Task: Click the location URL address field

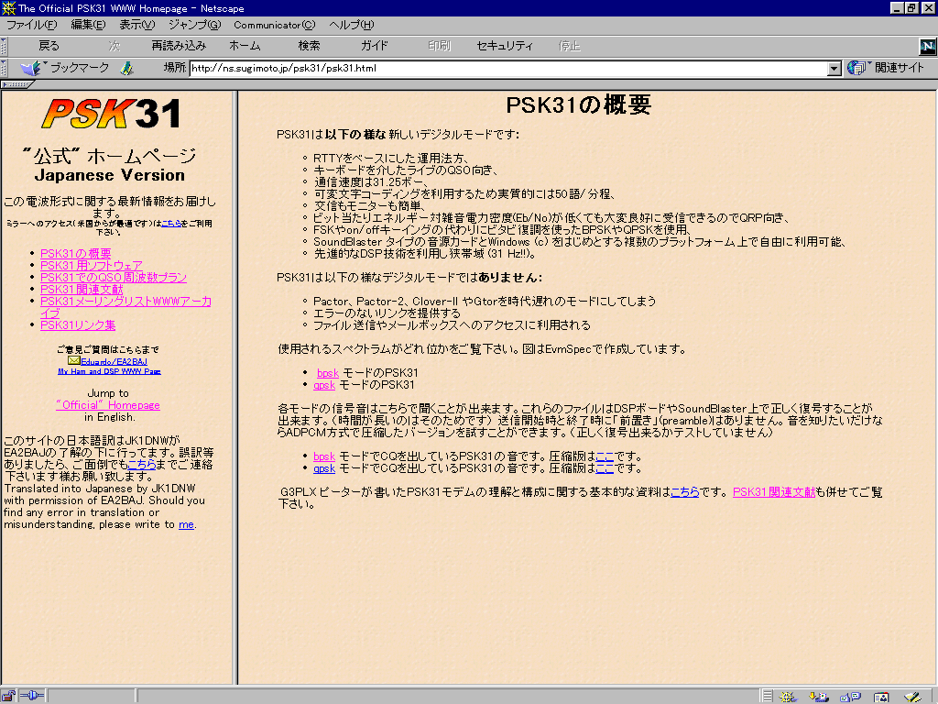Action: pyautogui.click(x=508, y=69)
